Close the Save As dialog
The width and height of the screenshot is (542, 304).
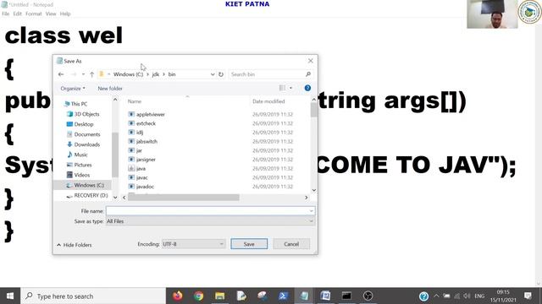coord(311,61)
